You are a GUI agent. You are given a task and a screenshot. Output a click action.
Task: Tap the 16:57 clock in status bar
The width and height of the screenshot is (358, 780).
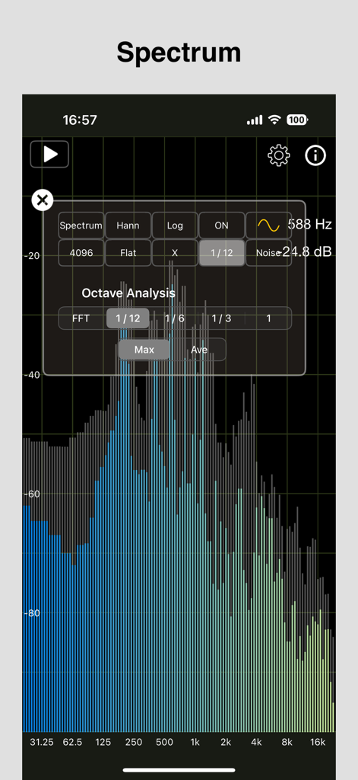[80, 120]
